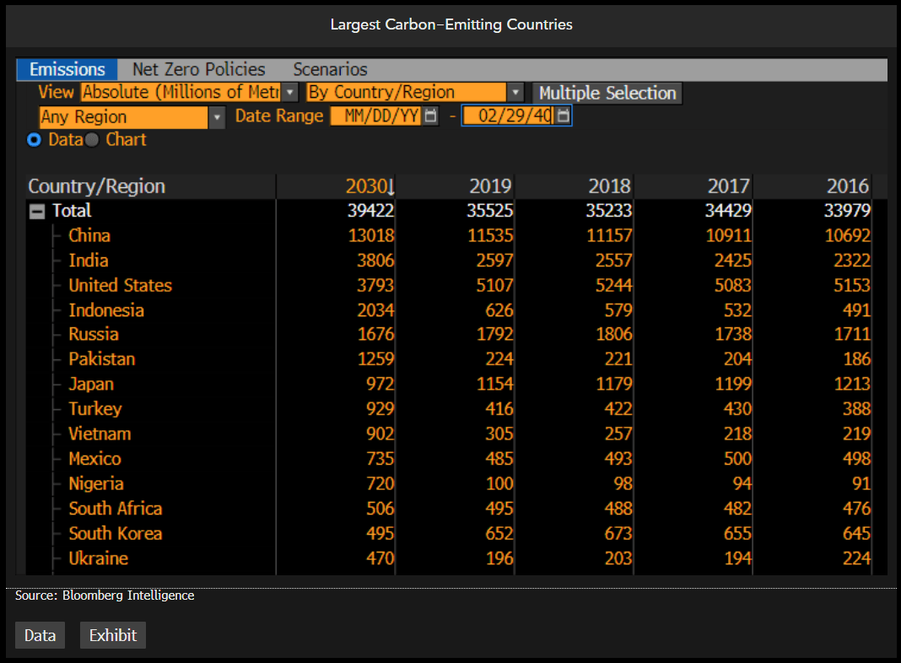Image resolution: width=901 pixels, height=663 pixels.
Task: Collapse the Total row minus icon
Action: 37,212
